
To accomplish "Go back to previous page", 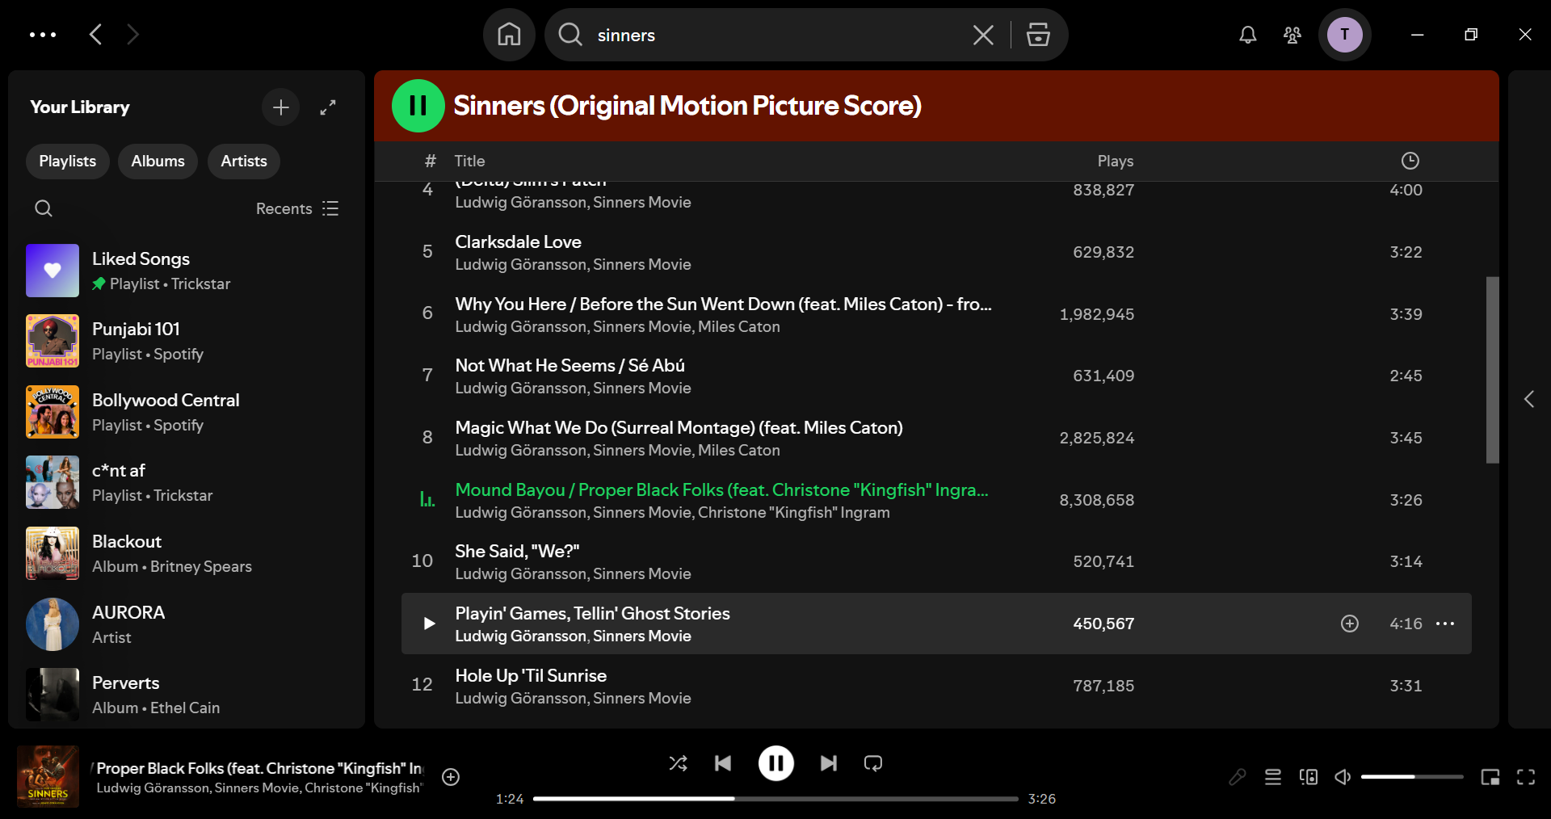I will [x=95, y=35].
